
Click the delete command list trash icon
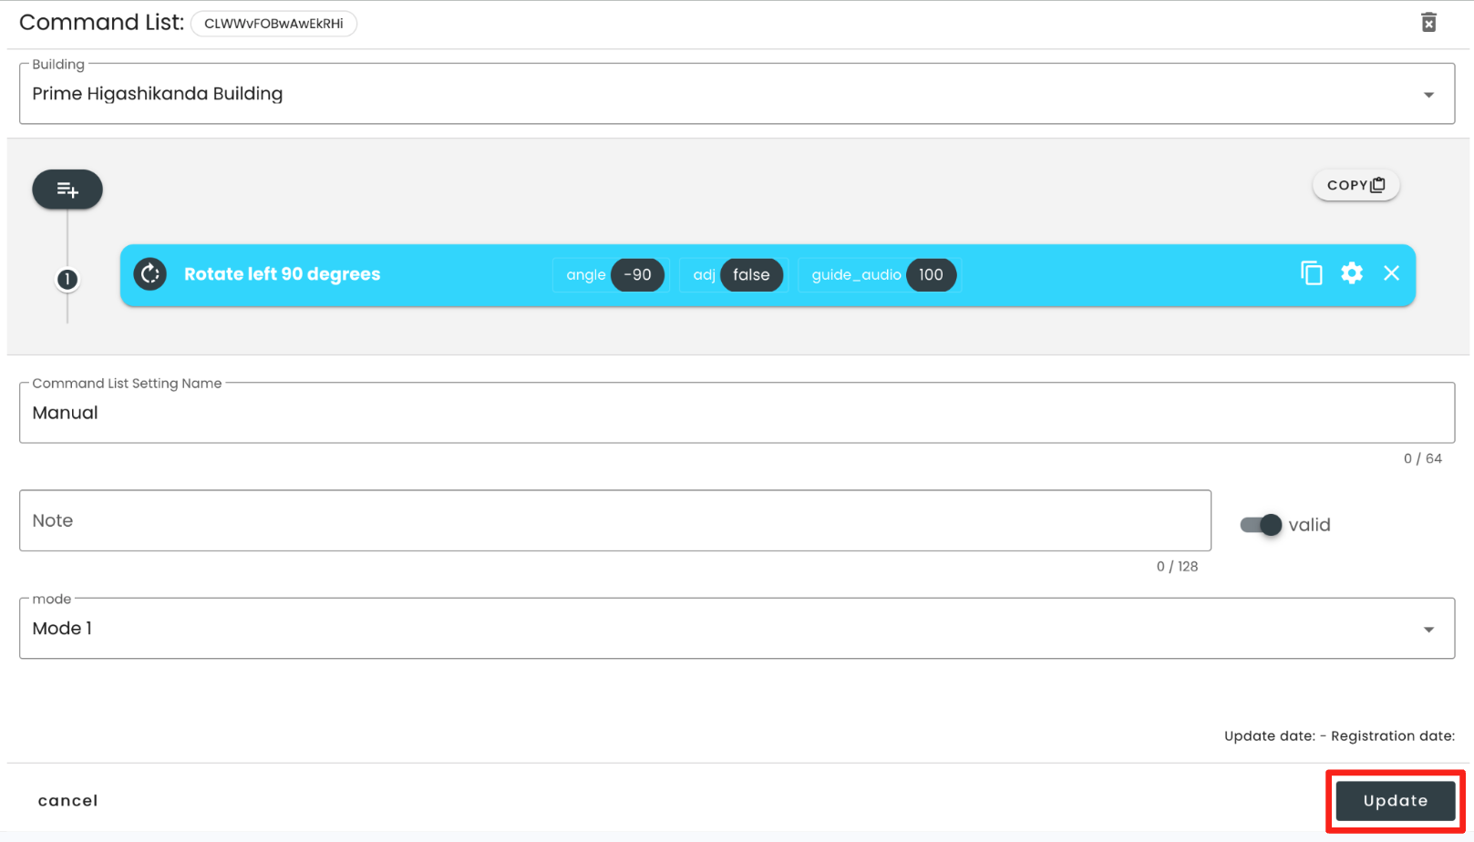tap(1428, 23)
